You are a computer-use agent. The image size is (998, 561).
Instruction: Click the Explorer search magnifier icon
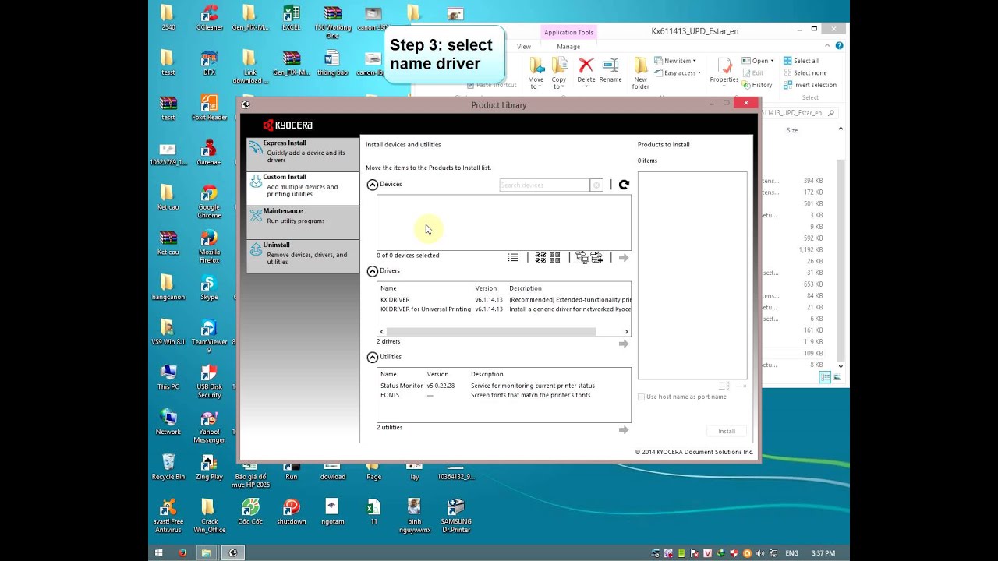831,113
